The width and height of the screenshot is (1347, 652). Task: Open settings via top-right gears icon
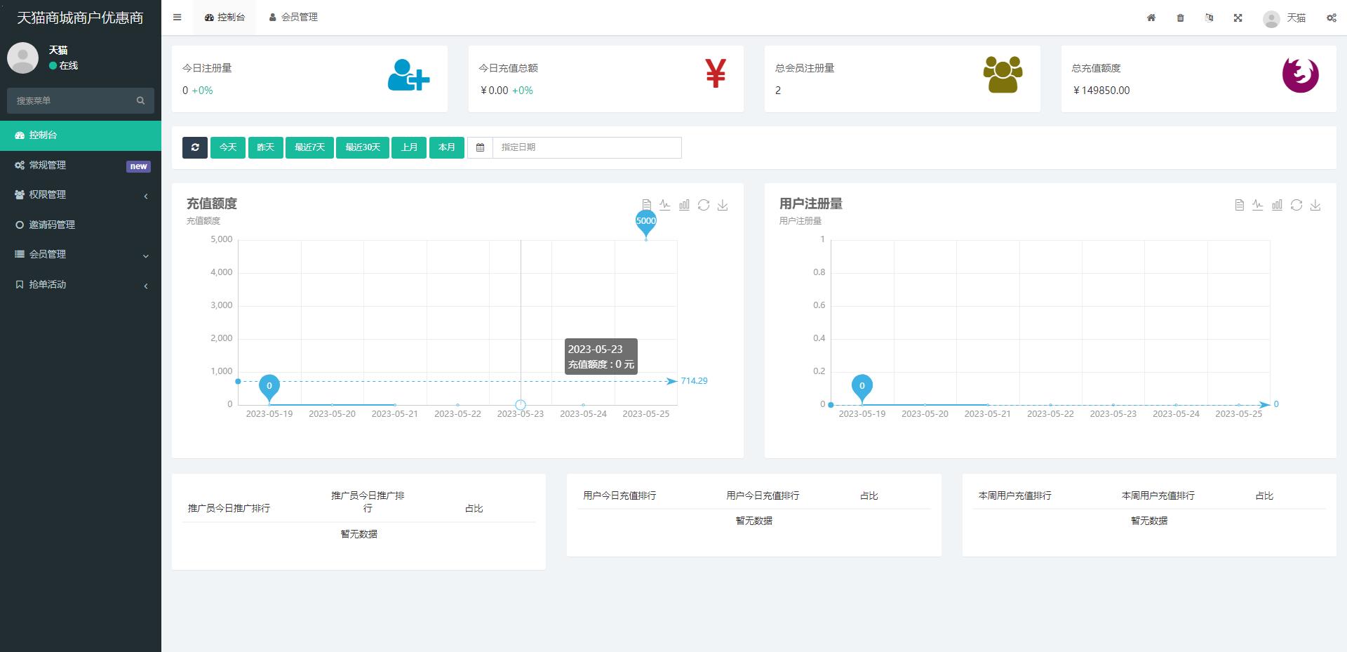coord(1331,18)
